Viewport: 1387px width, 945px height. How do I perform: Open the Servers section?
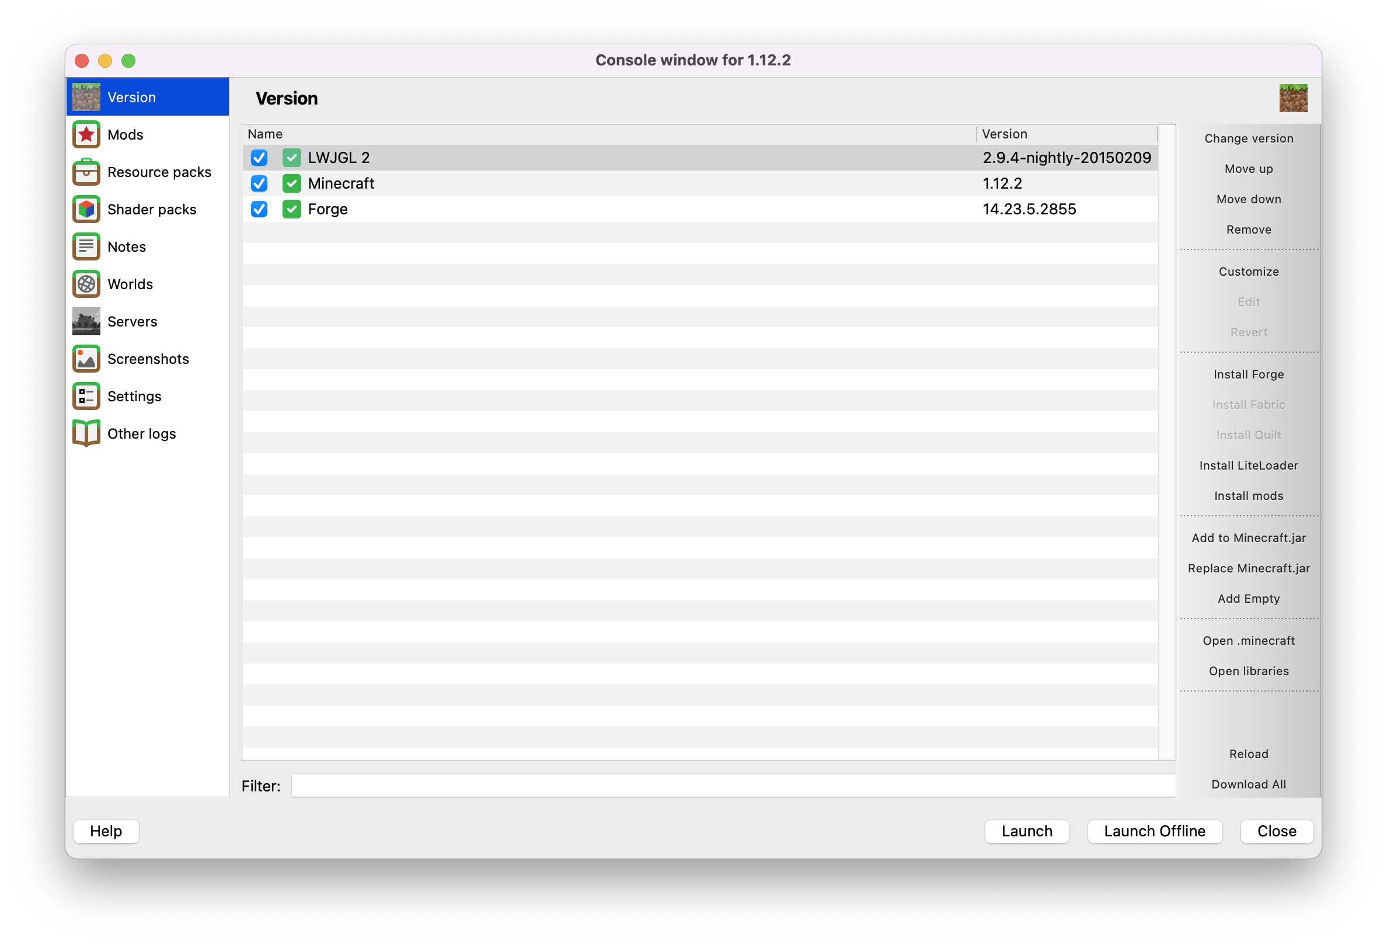point(132,321)
